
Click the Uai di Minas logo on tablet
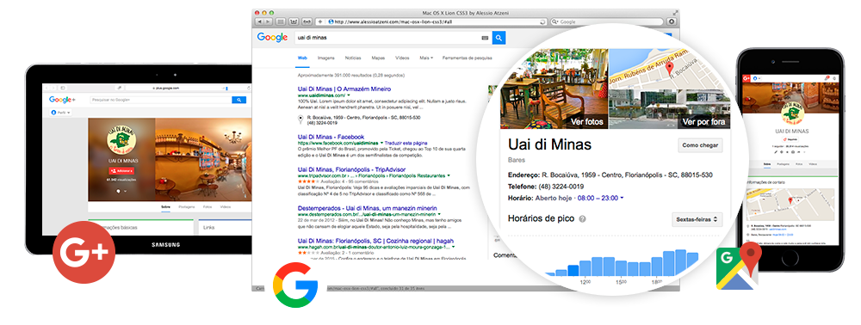tap(121, 140)
